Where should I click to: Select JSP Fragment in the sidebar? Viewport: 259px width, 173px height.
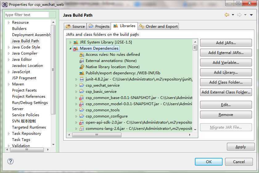pyautogui.click(x=24, y=78)
